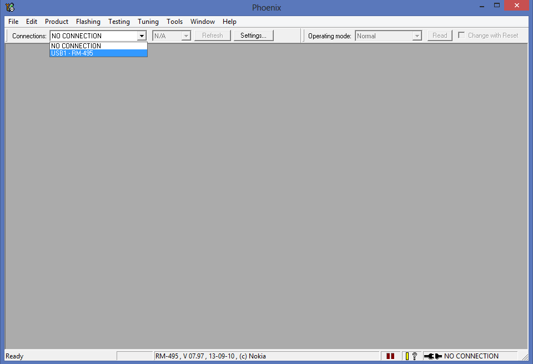Click the red dual-bar status indicator
This screenshot has width=533, height=364.
tap(390, 356)
